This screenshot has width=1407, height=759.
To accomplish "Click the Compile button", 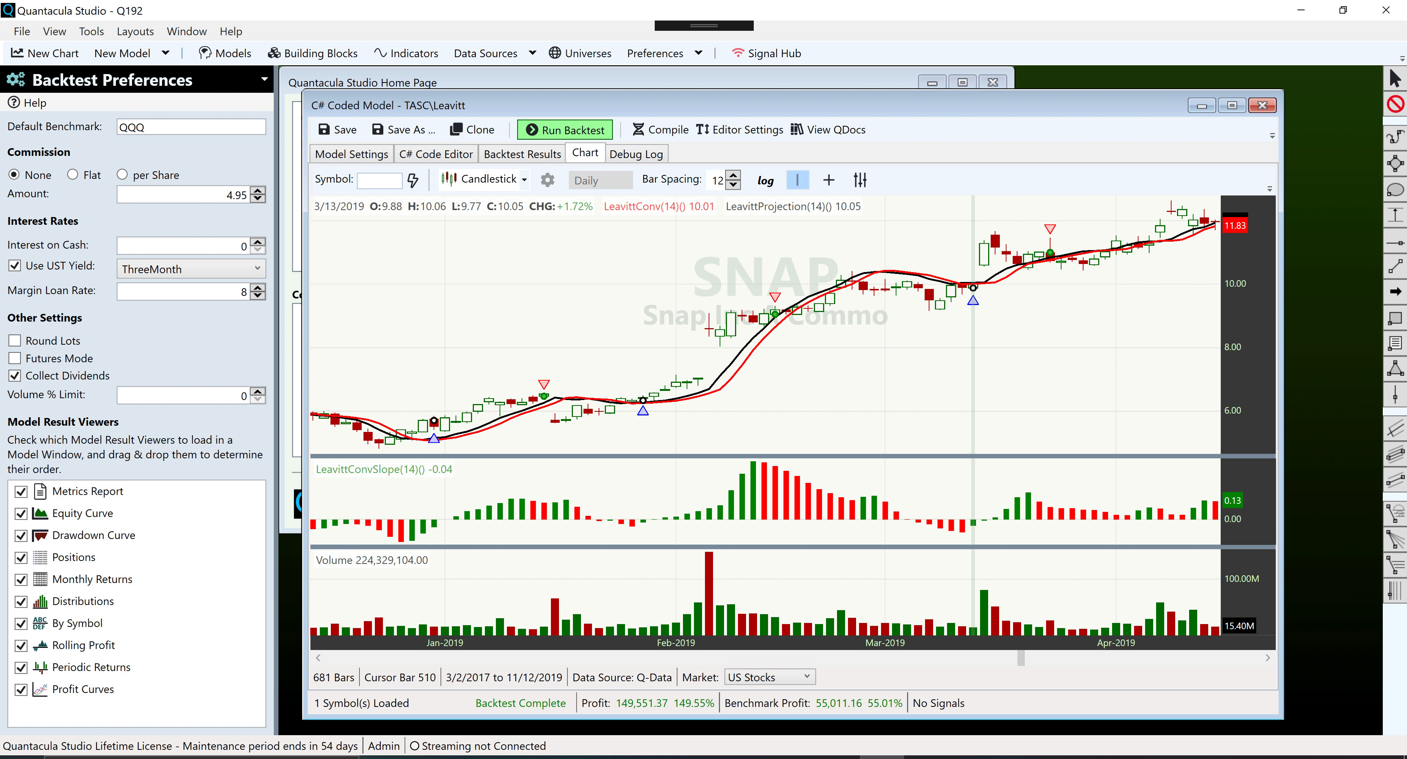I will pos(660,129).
